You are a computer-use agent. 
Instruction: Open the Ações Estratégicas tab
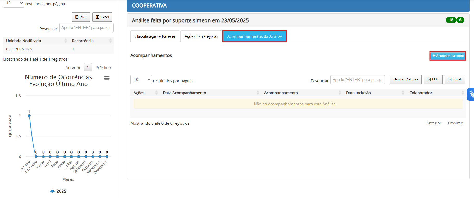point(201,36)
